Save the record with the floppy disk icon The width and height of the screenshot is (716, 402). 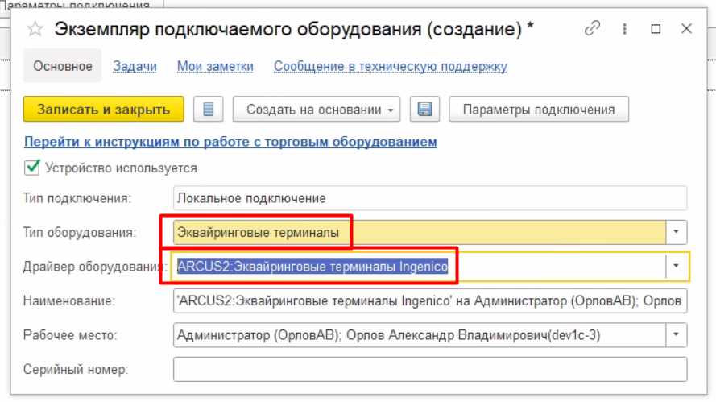[x=424, y=110]
